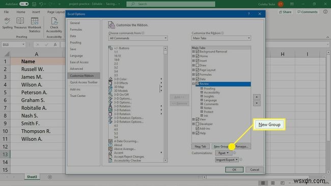Toggle the AutoSave switch
The width and height of the screenshot is (331, 186).
click(23, 4)
